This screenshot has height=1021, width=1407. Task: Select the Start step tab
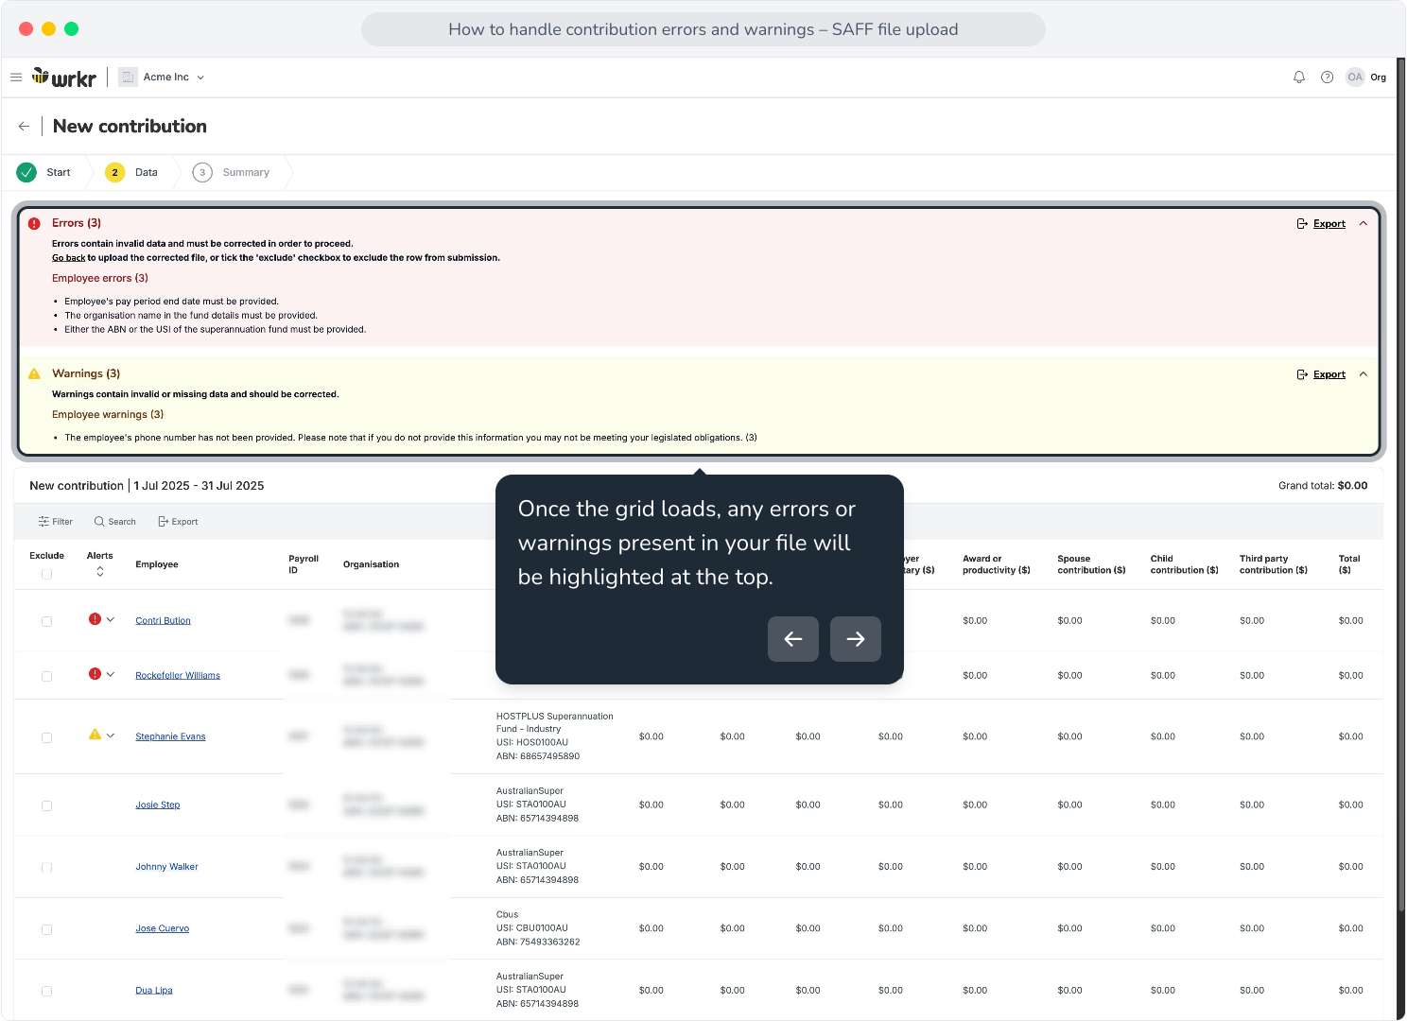pos(44,172)
